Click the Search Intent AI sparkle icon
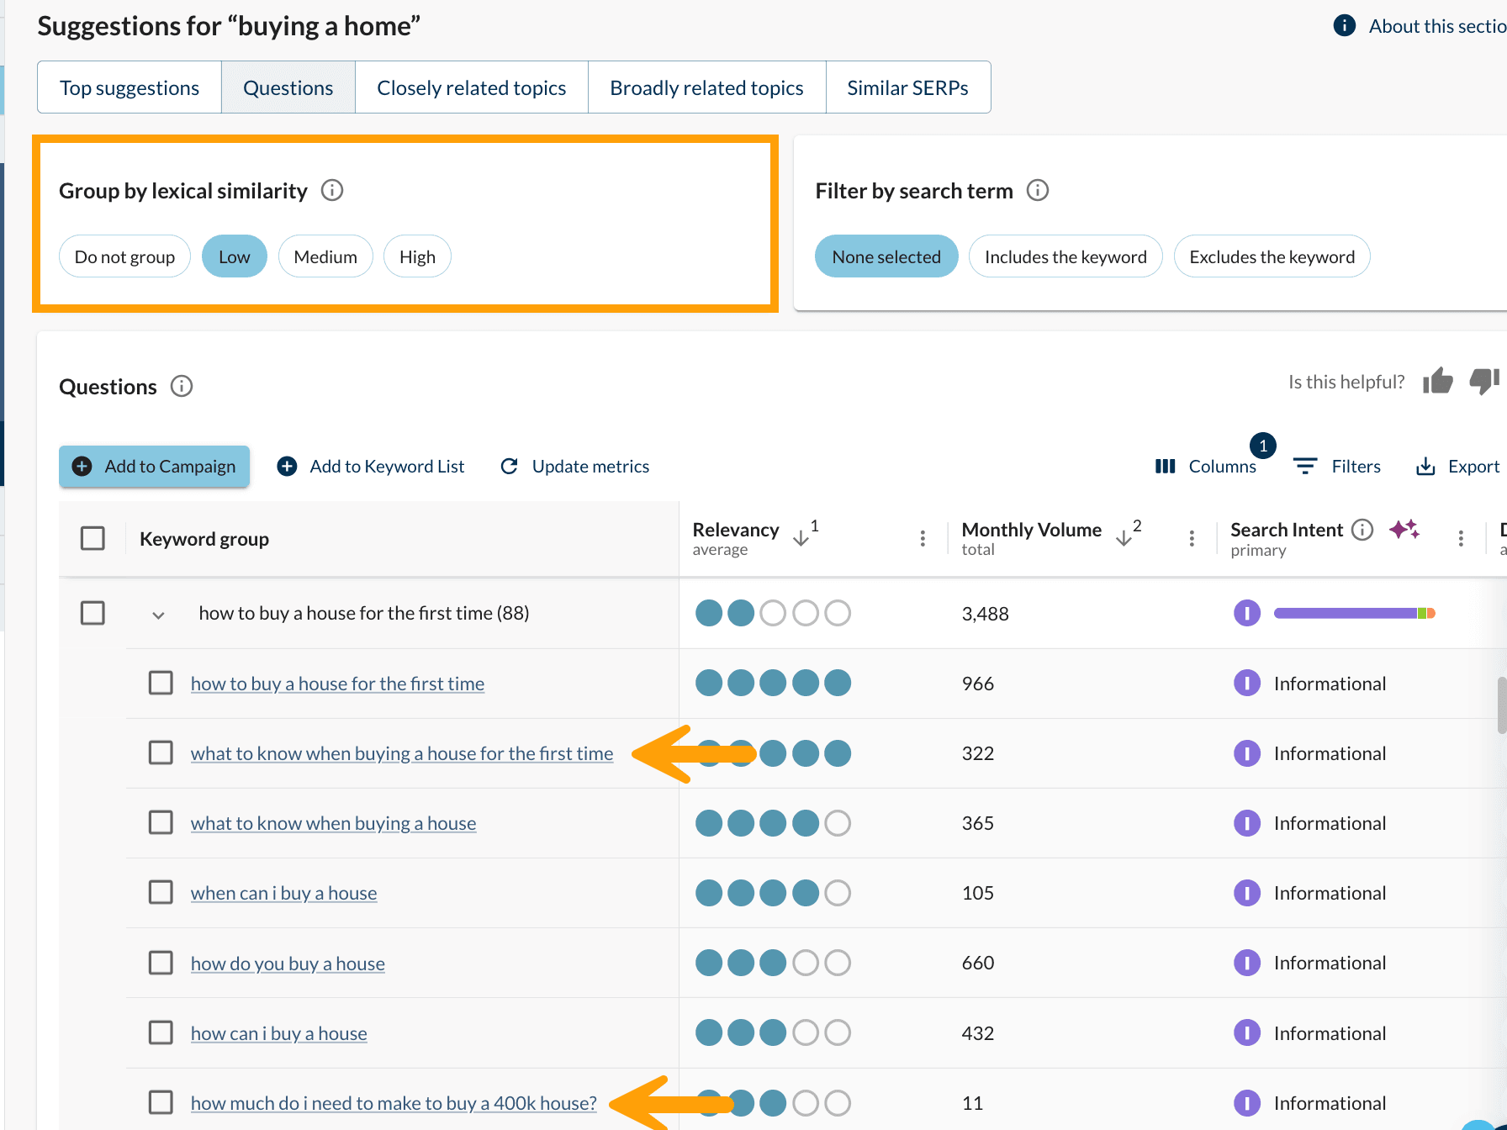 (x=1404, y=530)
